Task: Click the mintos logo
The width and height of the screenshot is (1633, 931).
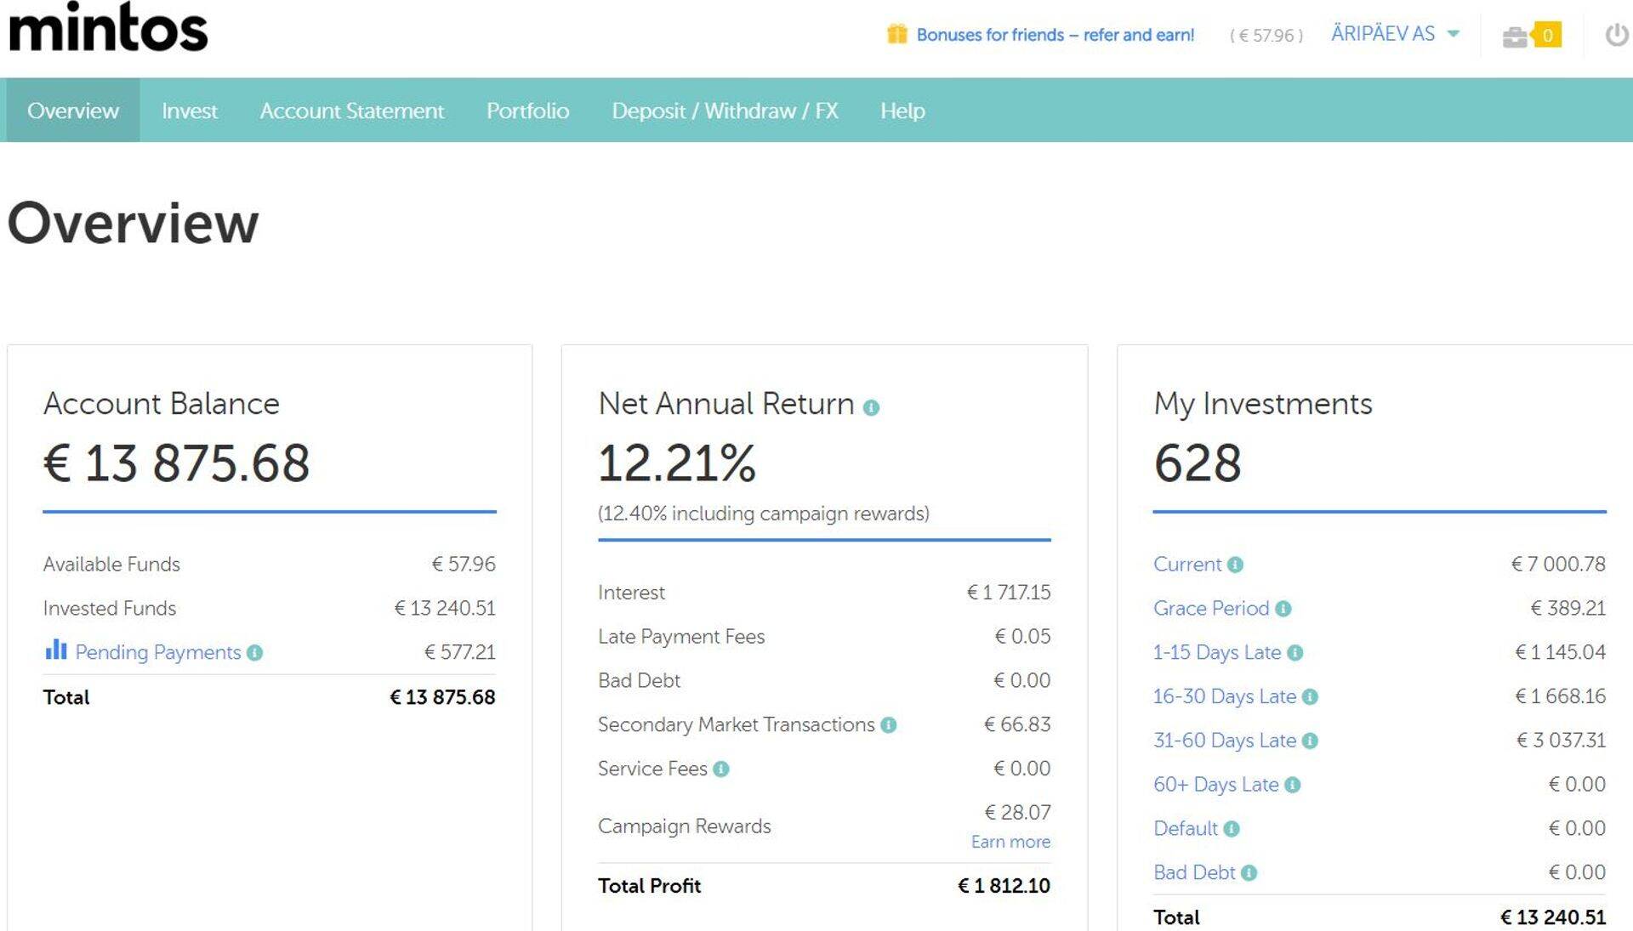Action: click(108, 27)
